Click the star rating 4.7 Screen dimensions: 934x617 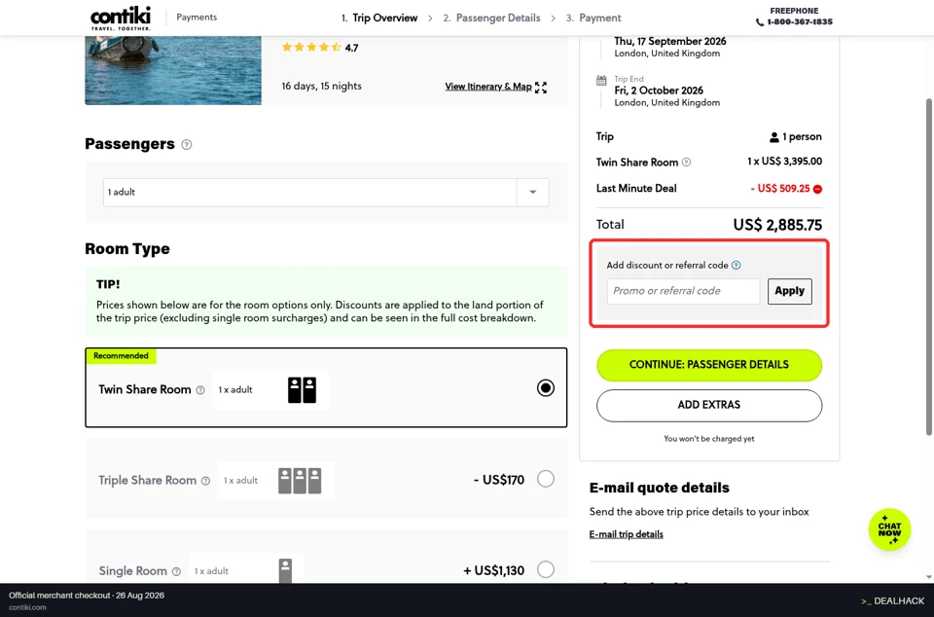click(320, 48)
